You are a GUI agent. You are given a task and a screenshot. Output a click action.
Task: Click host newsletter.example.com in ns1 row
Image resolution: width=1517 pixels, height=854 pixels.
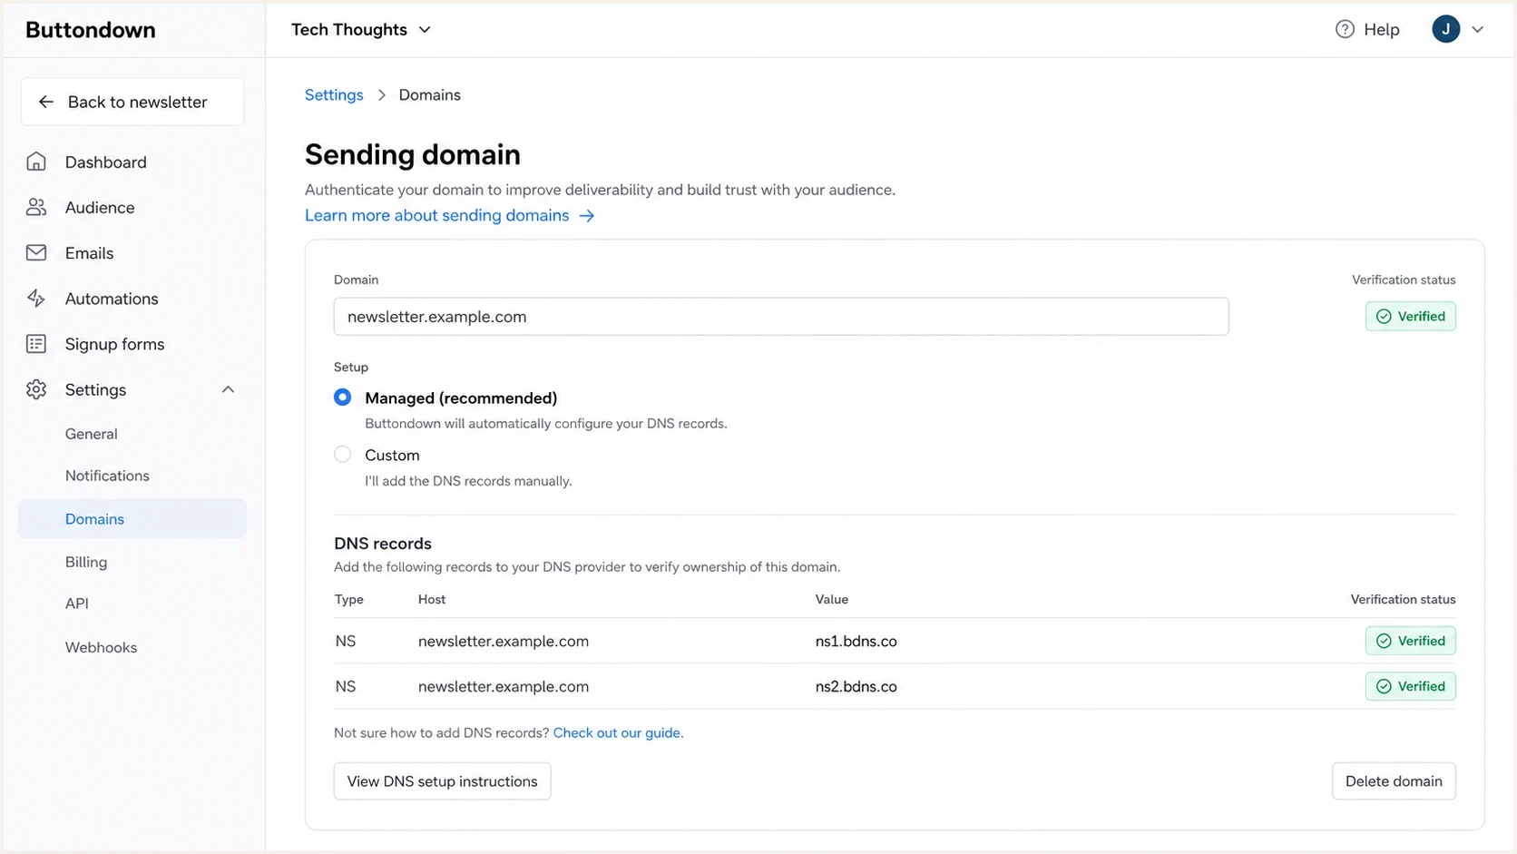click(504, 641)
